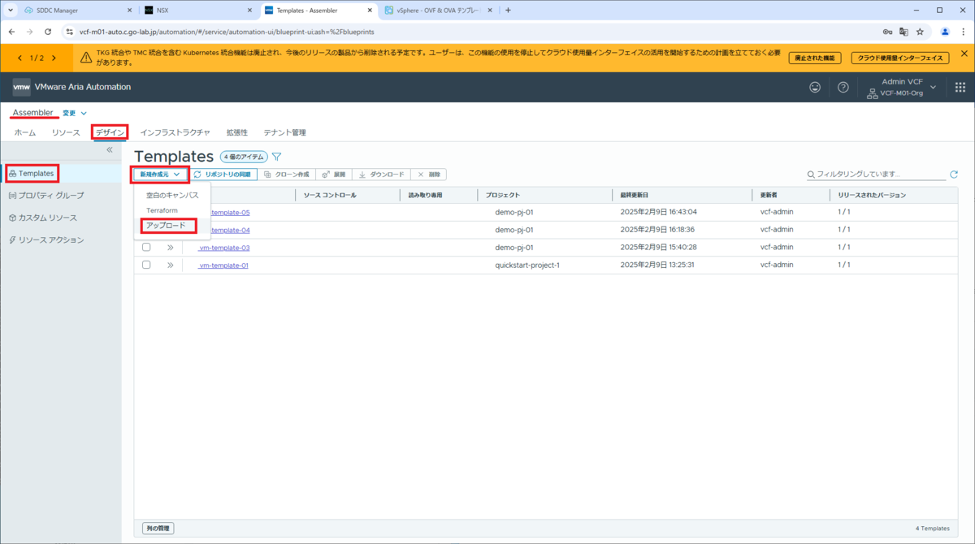The height and width of the screenshot is (544, 975).
Task: Click the filter funnel icon beside Templates
Action: pos(276,157)
